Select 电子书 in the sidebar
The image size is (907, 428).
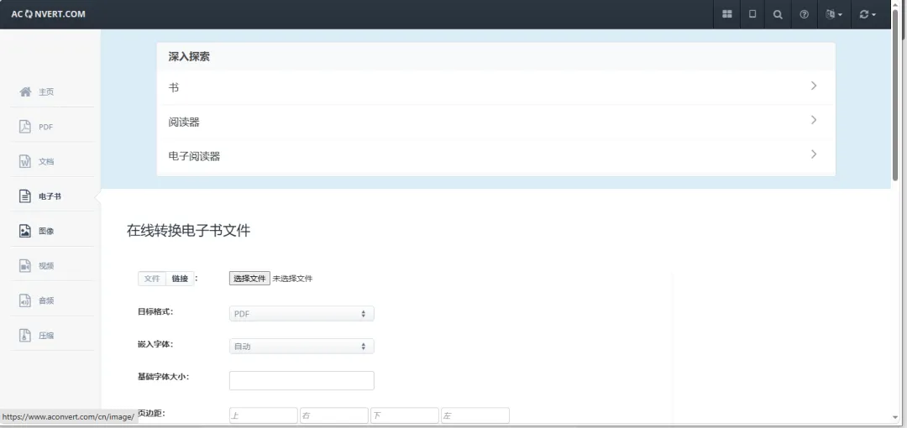coord(50,196)
